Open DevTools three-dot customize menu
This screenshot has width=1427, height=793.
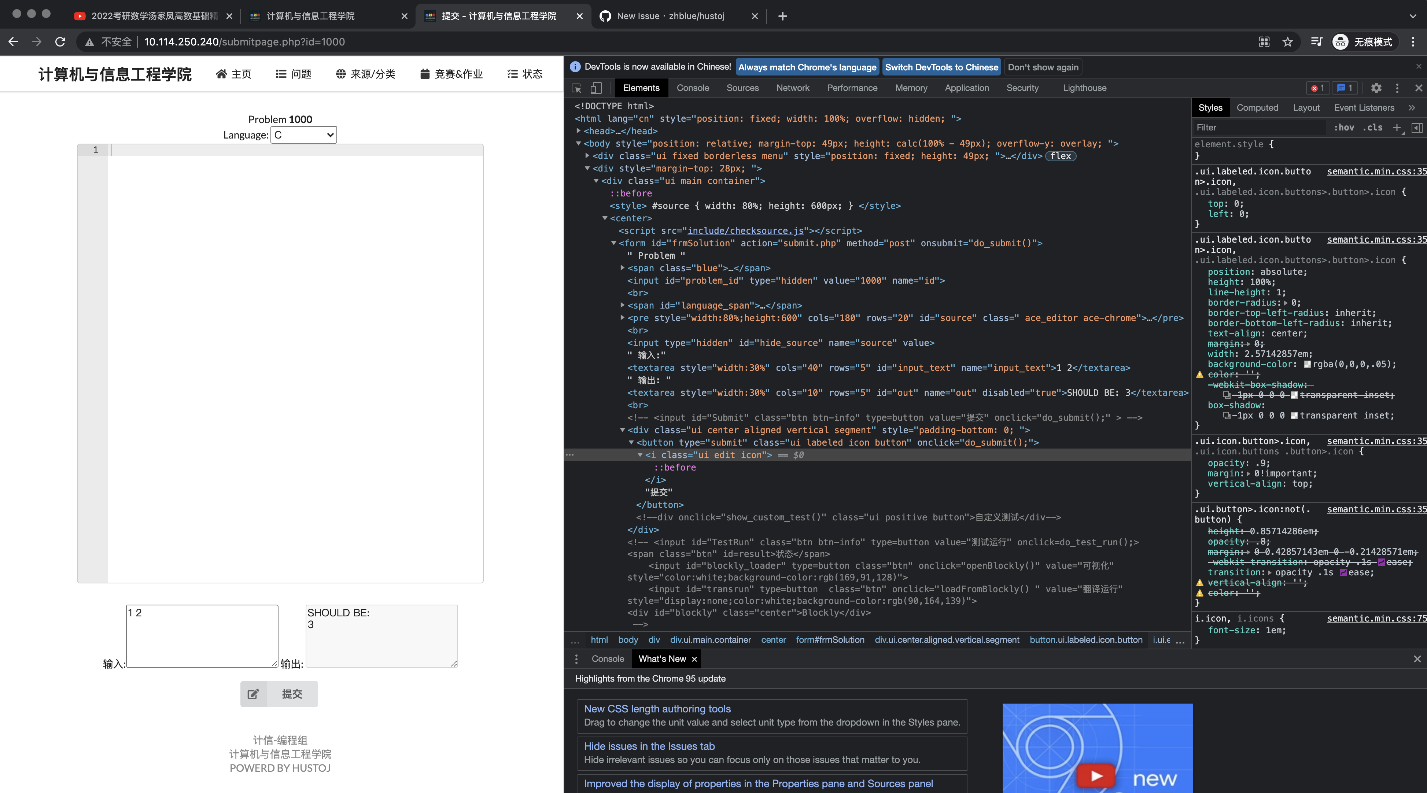tap(1397, 88)
